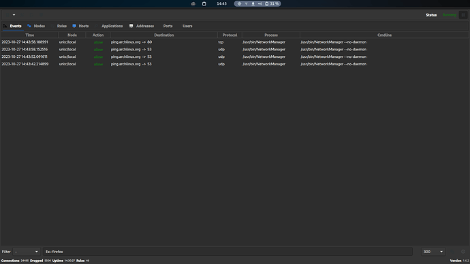Screen dimensions: 470x264
Task: Open the clipboard indicator in top bar
Action: click(204, 3)
